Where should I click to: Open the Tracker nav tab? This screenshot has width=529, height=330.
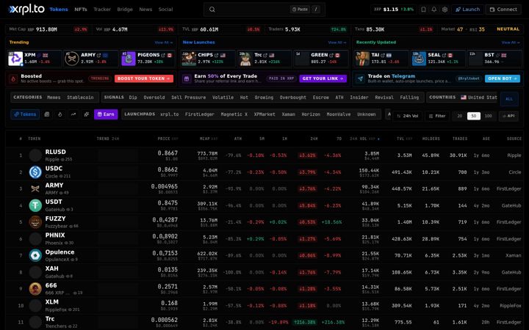tap(102, 10)
